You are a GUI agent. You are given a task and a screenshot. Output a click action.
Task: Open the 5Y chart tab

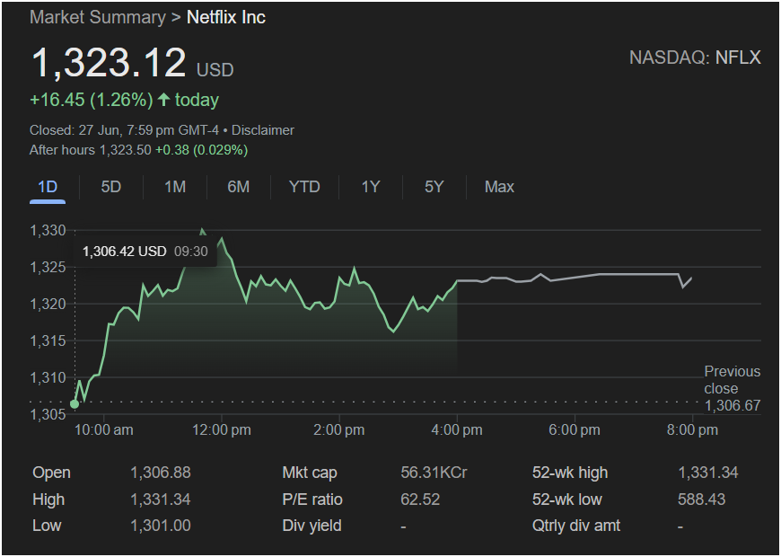(434, 187)
